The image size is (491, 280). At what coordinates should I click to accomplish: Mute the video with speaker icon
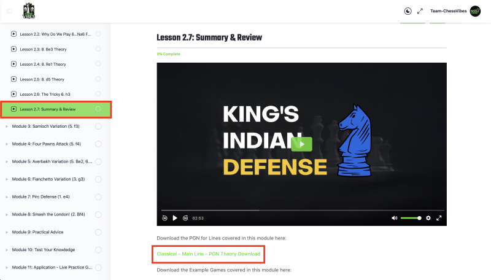coord(394,218)
